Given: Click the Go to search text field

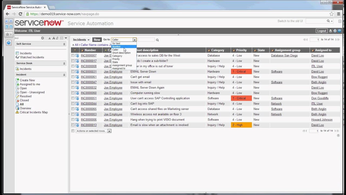Looking at the screenshot, I should [x=146, y=40].
